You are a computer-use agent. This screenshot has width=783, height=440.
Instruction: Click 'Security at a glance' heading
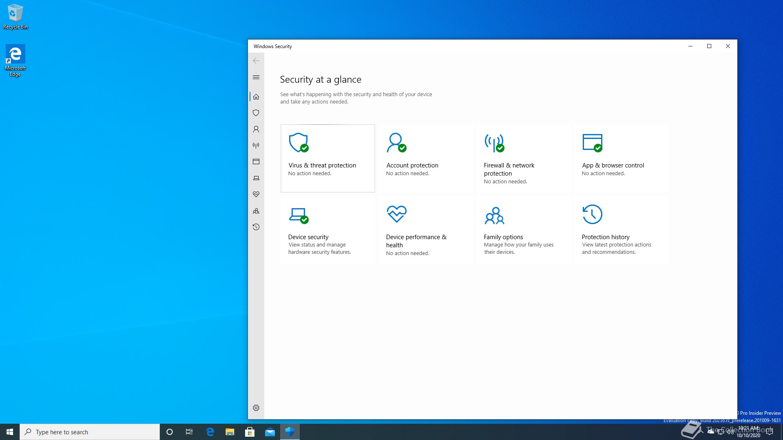coord(321,79)
